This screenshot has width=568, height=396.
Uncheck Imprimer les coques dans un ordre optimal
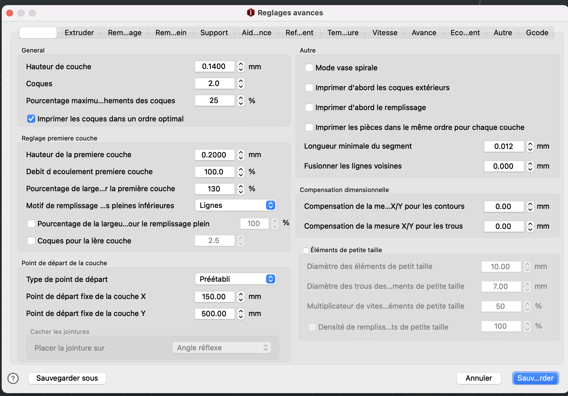tap(31, 119)
